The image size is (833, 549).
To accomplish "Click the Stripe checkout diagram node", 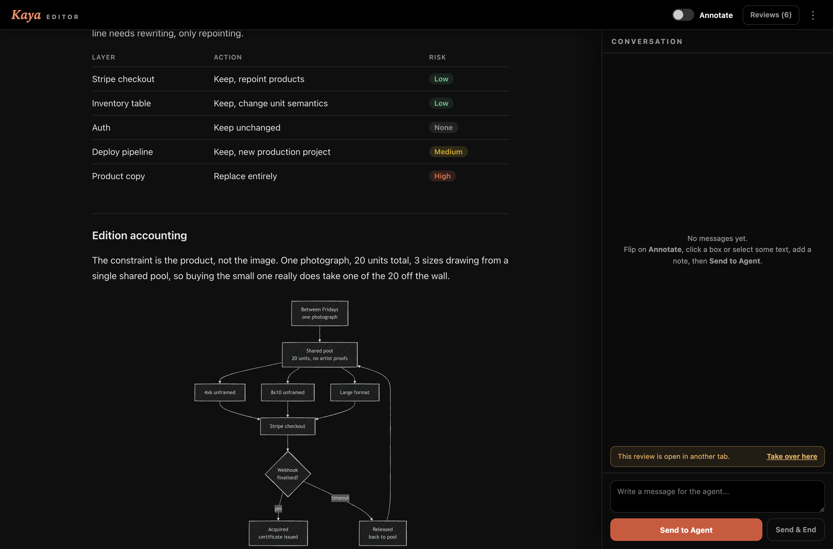I will (288, 426).
